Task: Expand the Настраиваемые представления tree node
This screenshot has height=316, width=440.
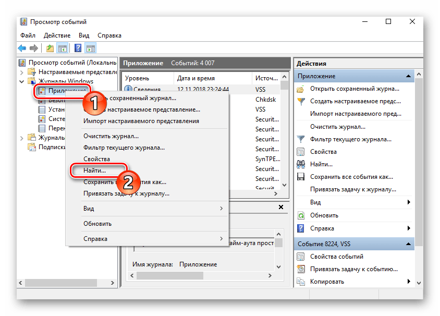Action: [x=21, y=72]
